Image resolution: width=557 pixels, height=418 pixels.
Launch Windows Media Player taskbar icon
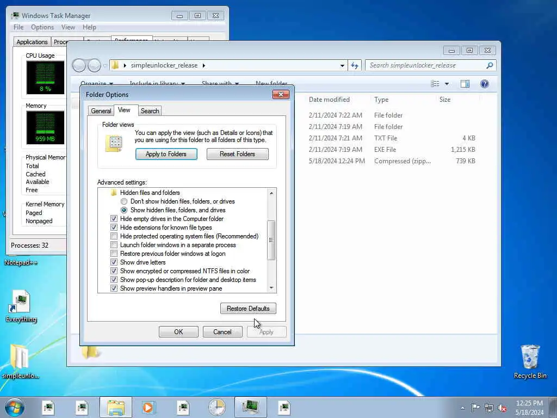pos(148,407)
